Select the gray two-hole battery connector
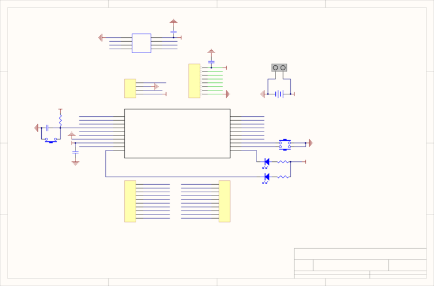This screenshot has width=434, height=286. pyautogui.click(x=279, y=67)
